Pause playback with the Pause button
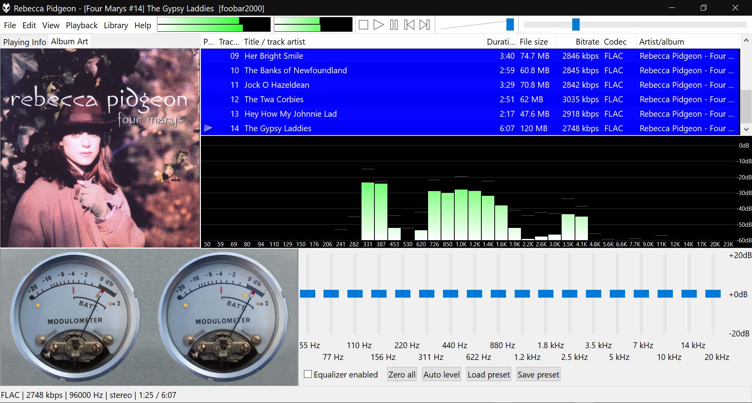Image resolution: width=752 pixels, height=403 pixels. click(394, 25)
